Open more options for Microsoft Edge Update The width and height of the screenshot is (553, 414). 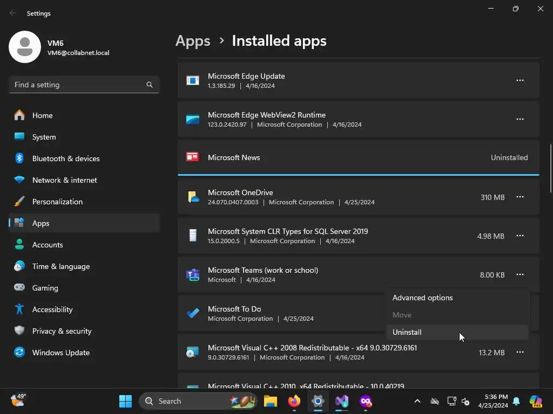coord(520,81)
